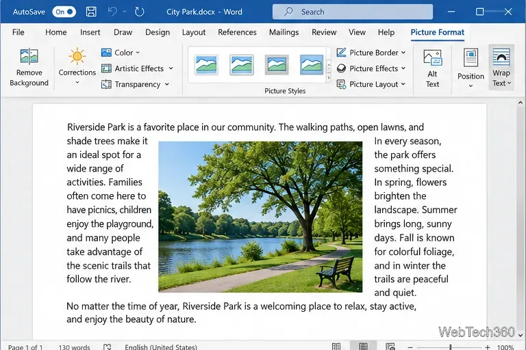Viewport: 526px width, 350px height.
Task: Click the Picture Border pen icon
Action: (341, 53)
